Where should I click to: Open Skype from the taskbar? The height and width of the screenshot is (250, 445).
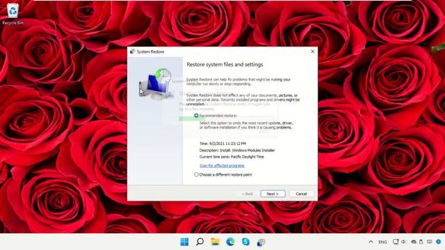pos(245,242)
